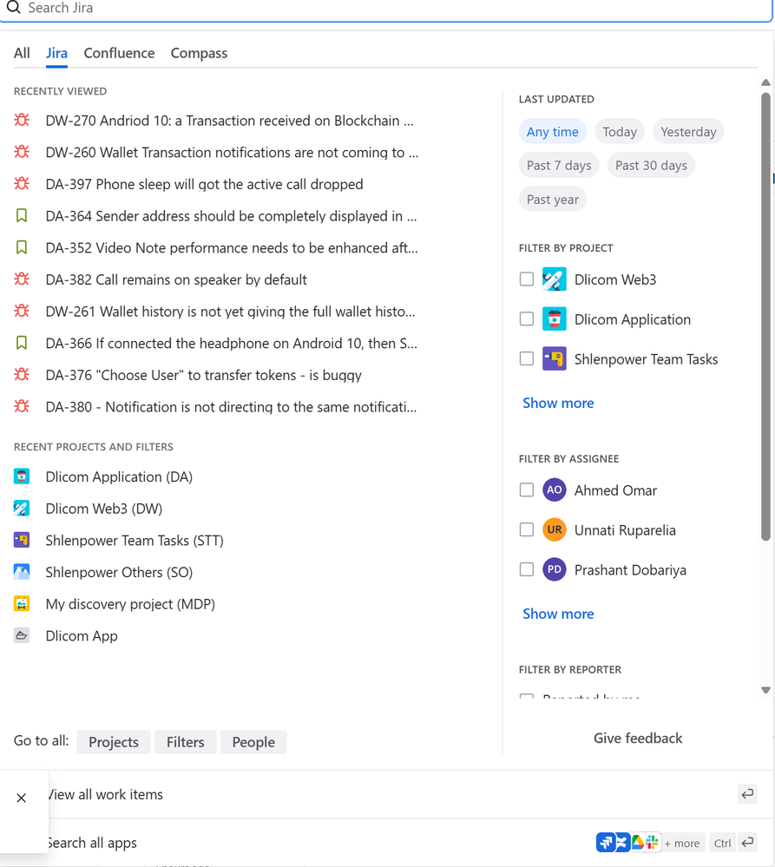Click Search all apps row
The image size is (775, 867).
[x=387, y=843]
